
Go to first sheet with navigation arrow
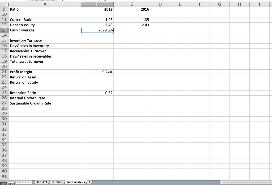point(18,182)
